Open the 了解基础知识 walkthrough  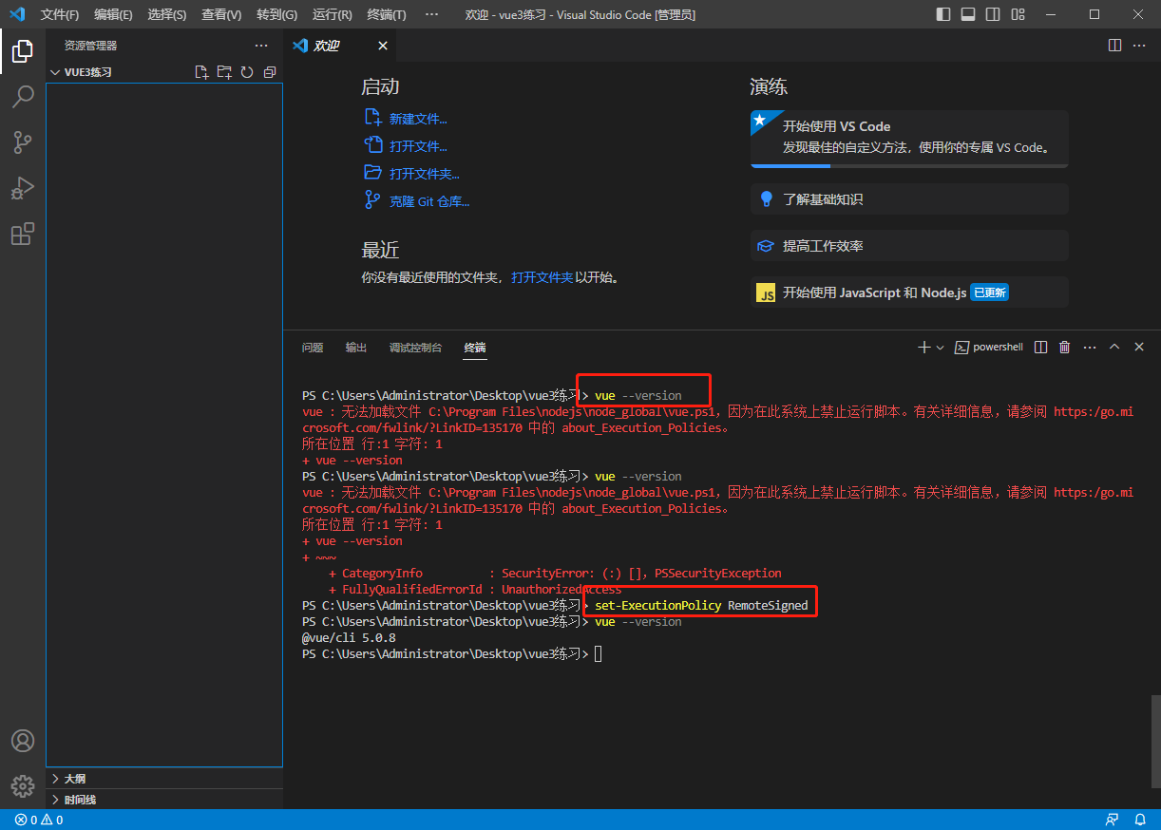(x=909, y=199)
